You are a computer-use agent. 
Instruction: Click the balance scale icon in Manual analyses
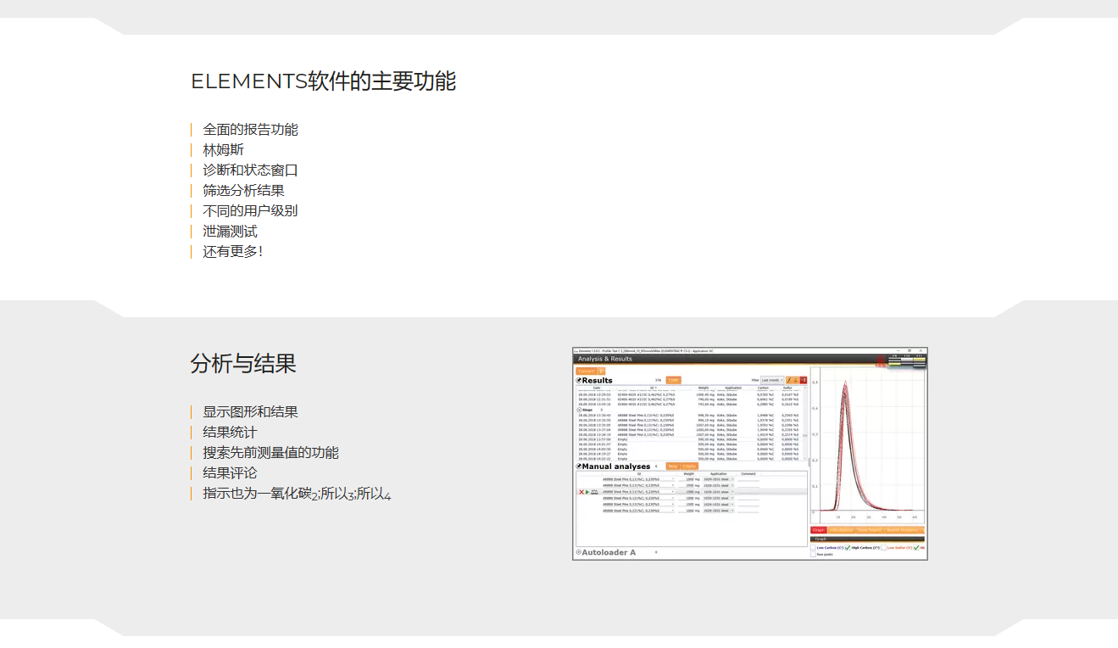(594, 492)
